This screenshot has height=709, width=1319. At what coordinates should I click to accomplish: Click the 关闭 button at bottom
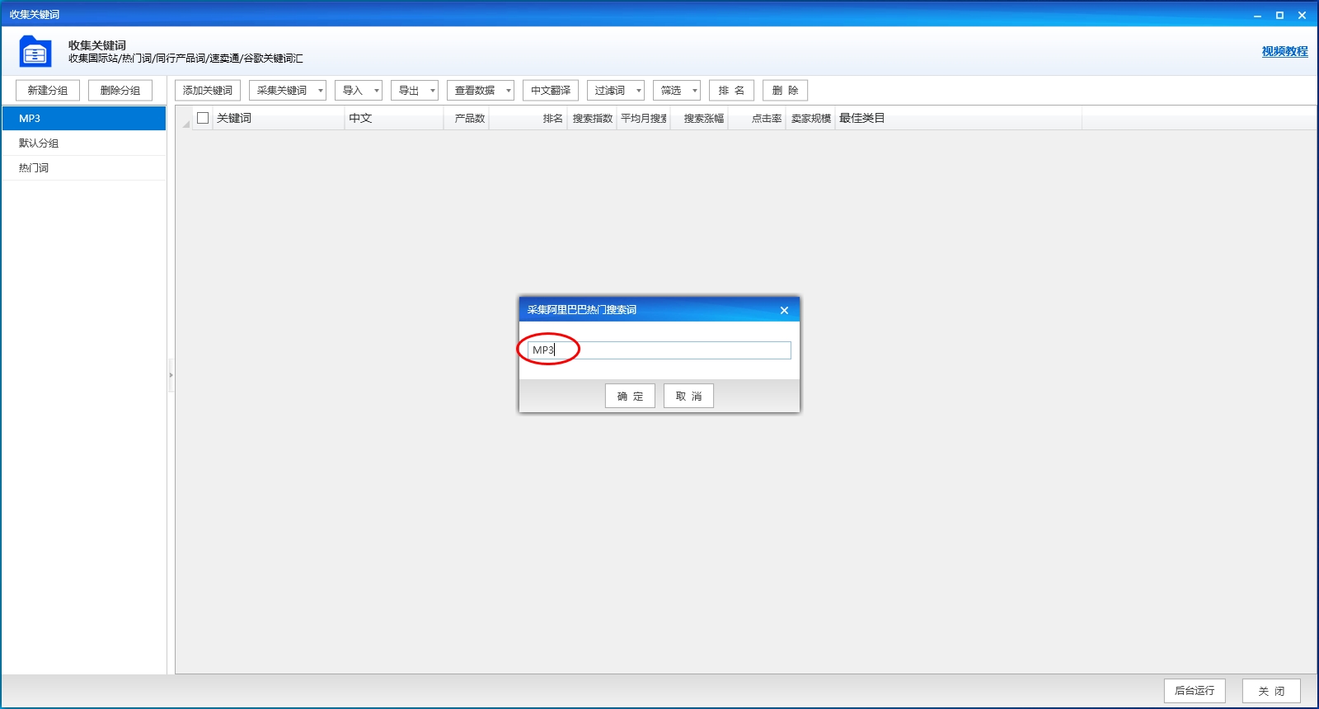[x=1271, y=691]
